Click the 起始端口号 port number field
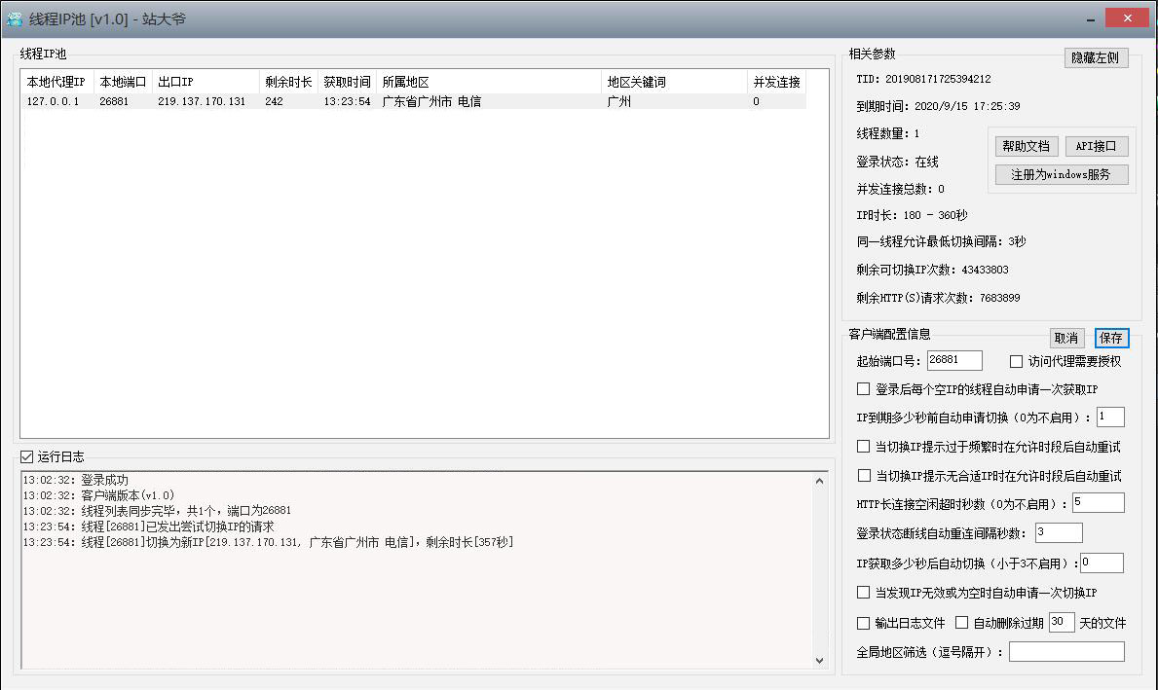1158x690 pixels. tap(954, 360)
